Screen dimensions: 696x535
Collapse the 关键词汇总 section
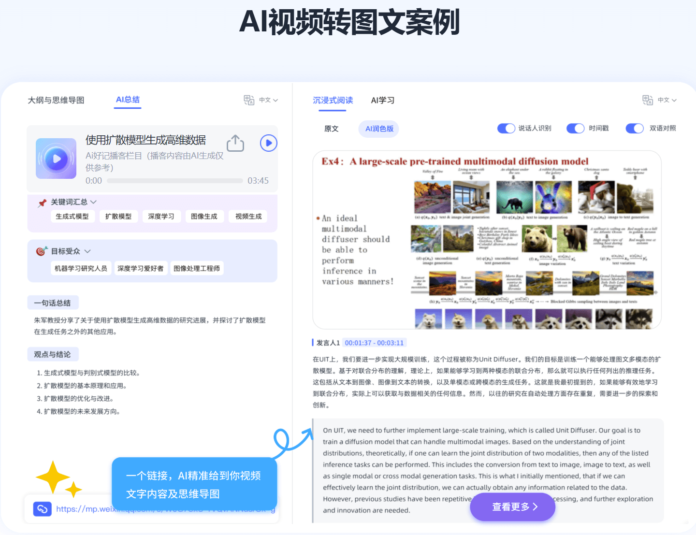tap(93, 202)
